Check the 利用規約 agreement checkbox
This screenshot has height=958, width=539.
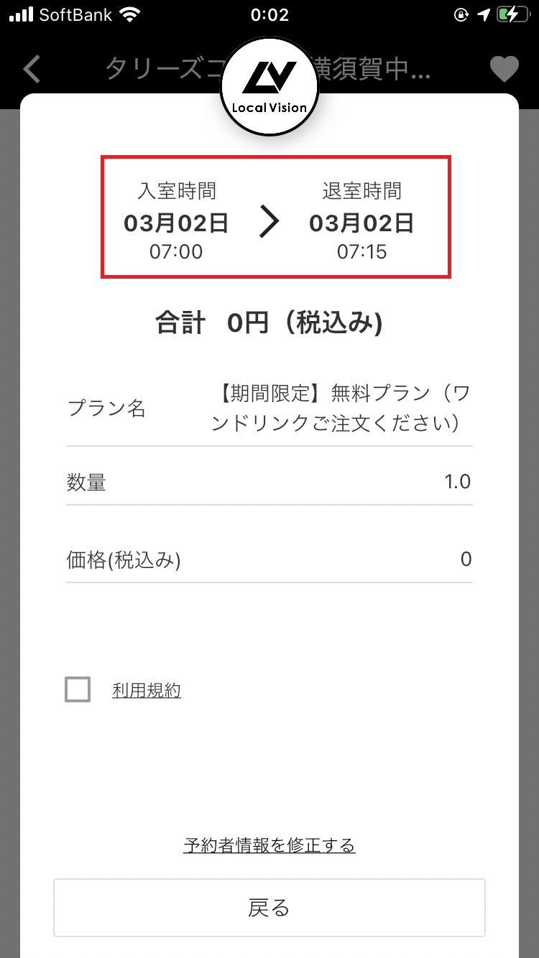pyautogui.click(x=78, y=689)
